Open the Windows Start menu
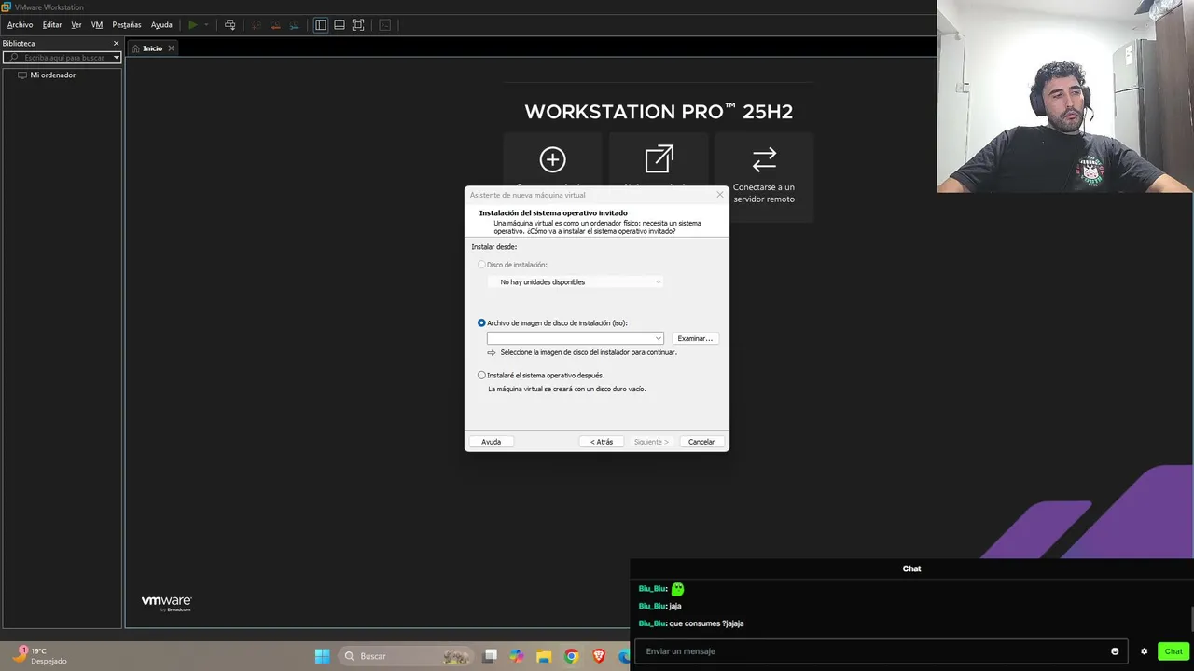Viewport: 1194px width, 671px height. click(x=322, y=656)
